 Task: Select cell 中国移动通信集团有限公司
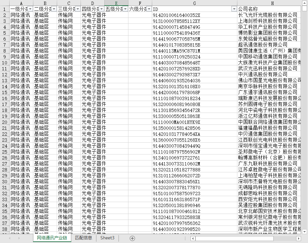point(269,56)
